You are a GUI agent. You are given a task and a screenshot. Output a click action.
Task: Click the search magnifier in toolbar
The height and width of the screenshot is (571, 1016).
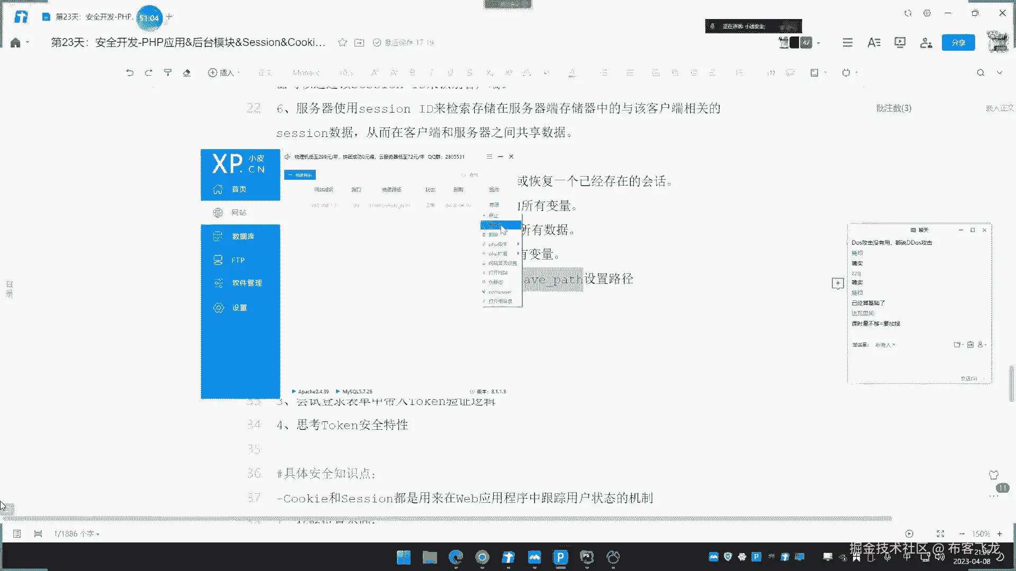pos(981,73)
